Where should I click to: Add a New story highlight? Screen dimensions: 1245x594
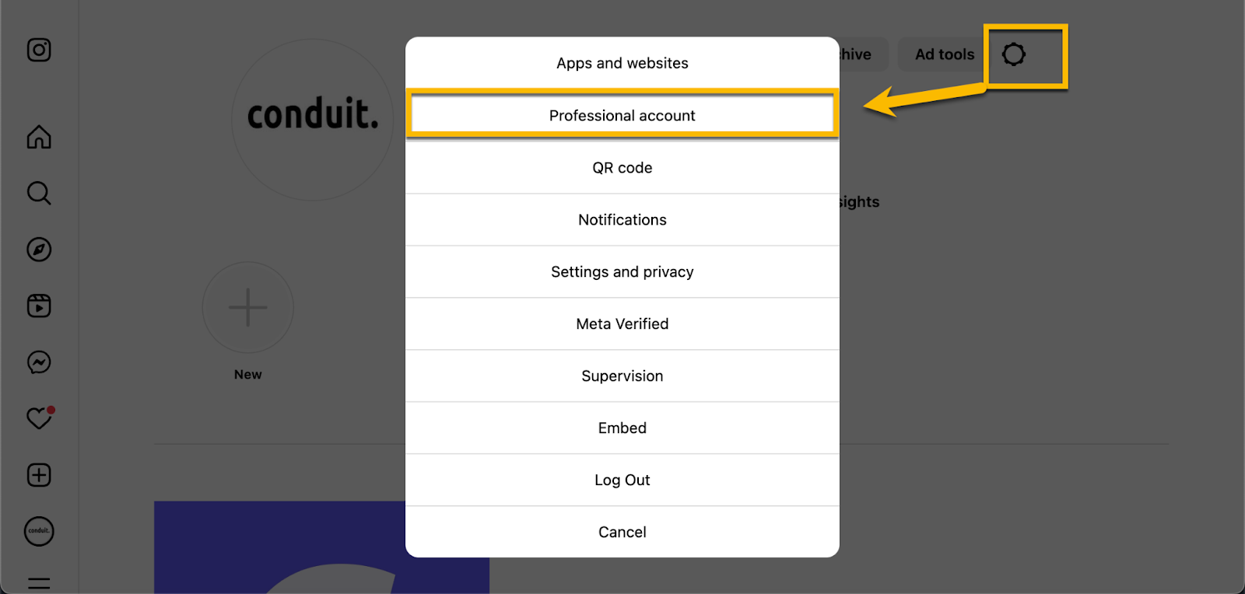(248, 308)
